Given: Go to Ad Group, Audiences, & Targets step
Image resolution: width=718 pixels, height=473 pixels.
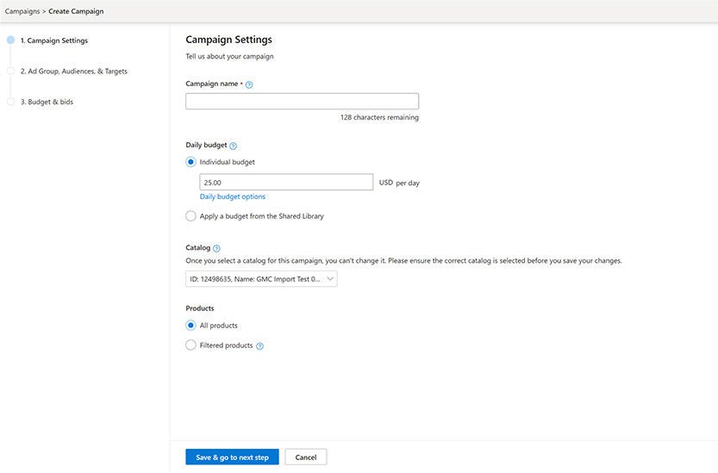Looking at the screenshot, I should pos(73,72).
